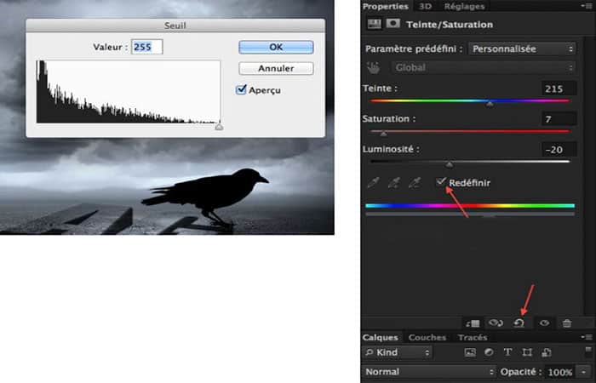Viewport: 596px width, 383px height.
Task: Click the Luminosité value field showing -20
Action: click(559, 150)
